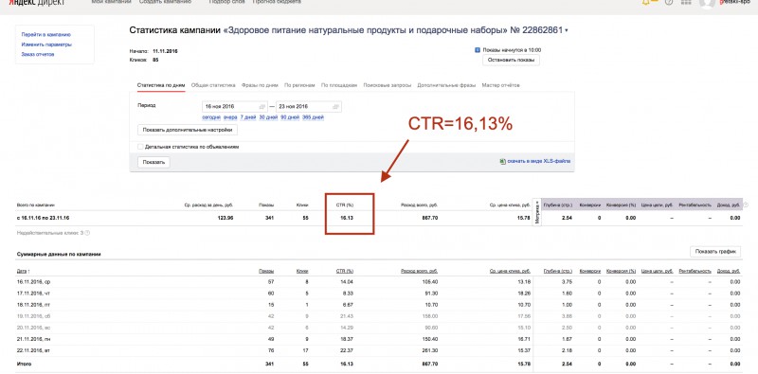Follow "Перейти в кампанию" link
This screenshot has height=374, width=758.
coord(45,35)
